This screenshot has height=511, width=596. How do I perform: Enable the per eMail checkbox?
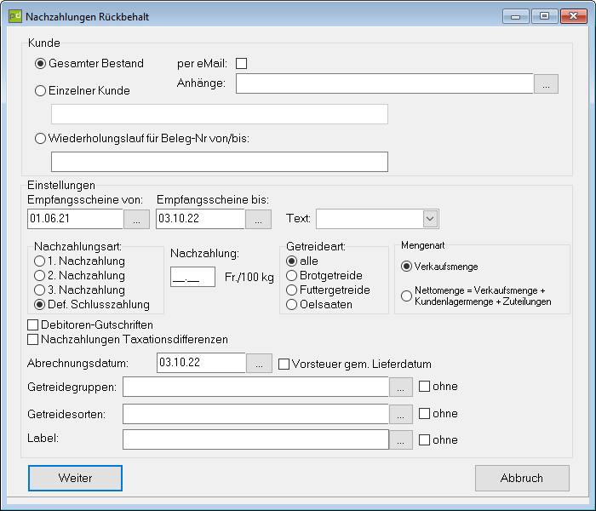coord(241,64)
